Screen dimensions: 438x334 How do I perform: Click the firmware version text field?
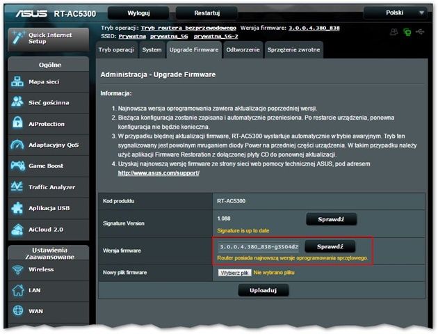pyautogui.click(x=259, y=247)
